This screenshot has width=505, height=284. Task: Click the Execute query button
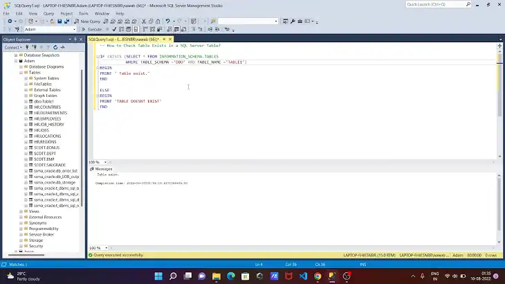coord(92,29)
